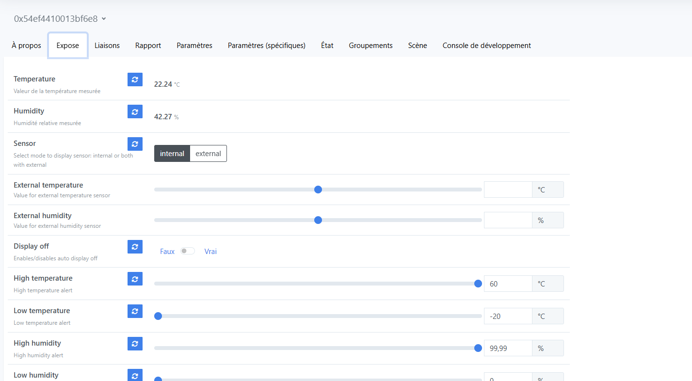The image size is (692, 381).
Task: Open the Paramètres (spécifiques) tab
Action: (266, 46)
